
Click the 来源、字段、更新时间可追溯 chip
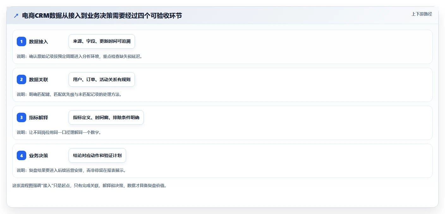[x=102, y=41]
